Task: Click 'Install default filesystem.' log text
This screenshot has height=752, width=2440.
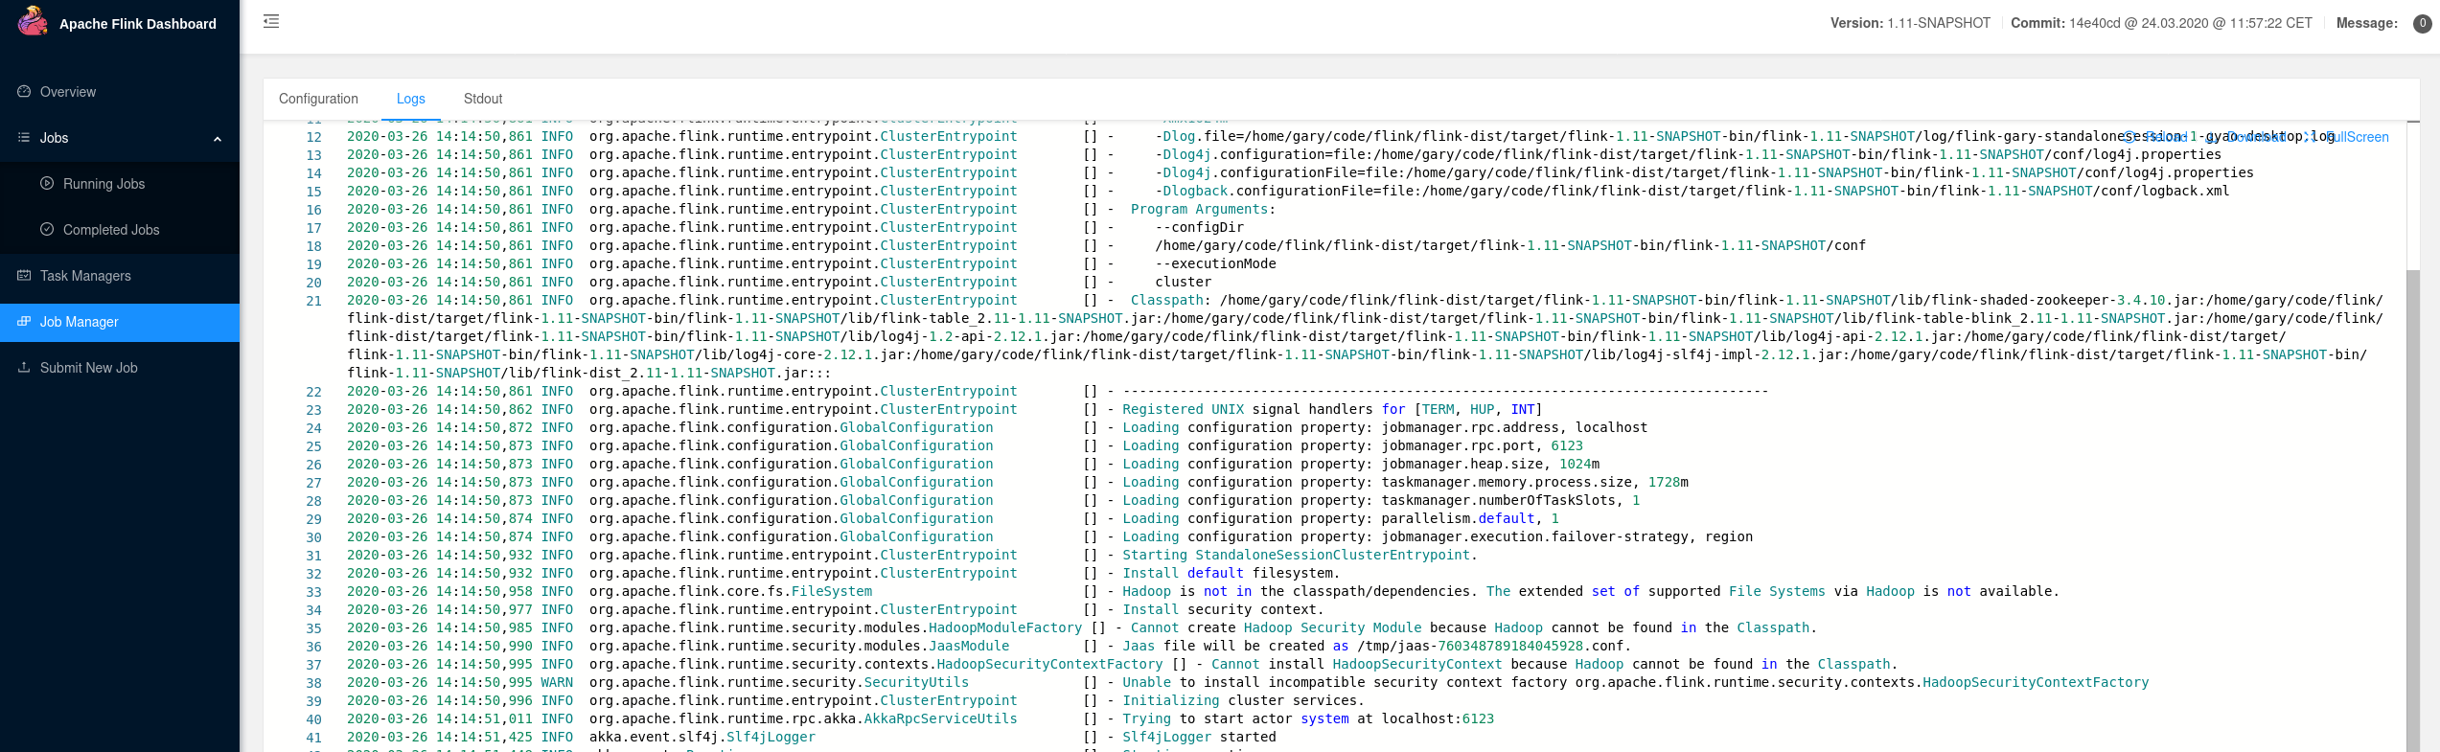Action: (x=1232, y=573)
